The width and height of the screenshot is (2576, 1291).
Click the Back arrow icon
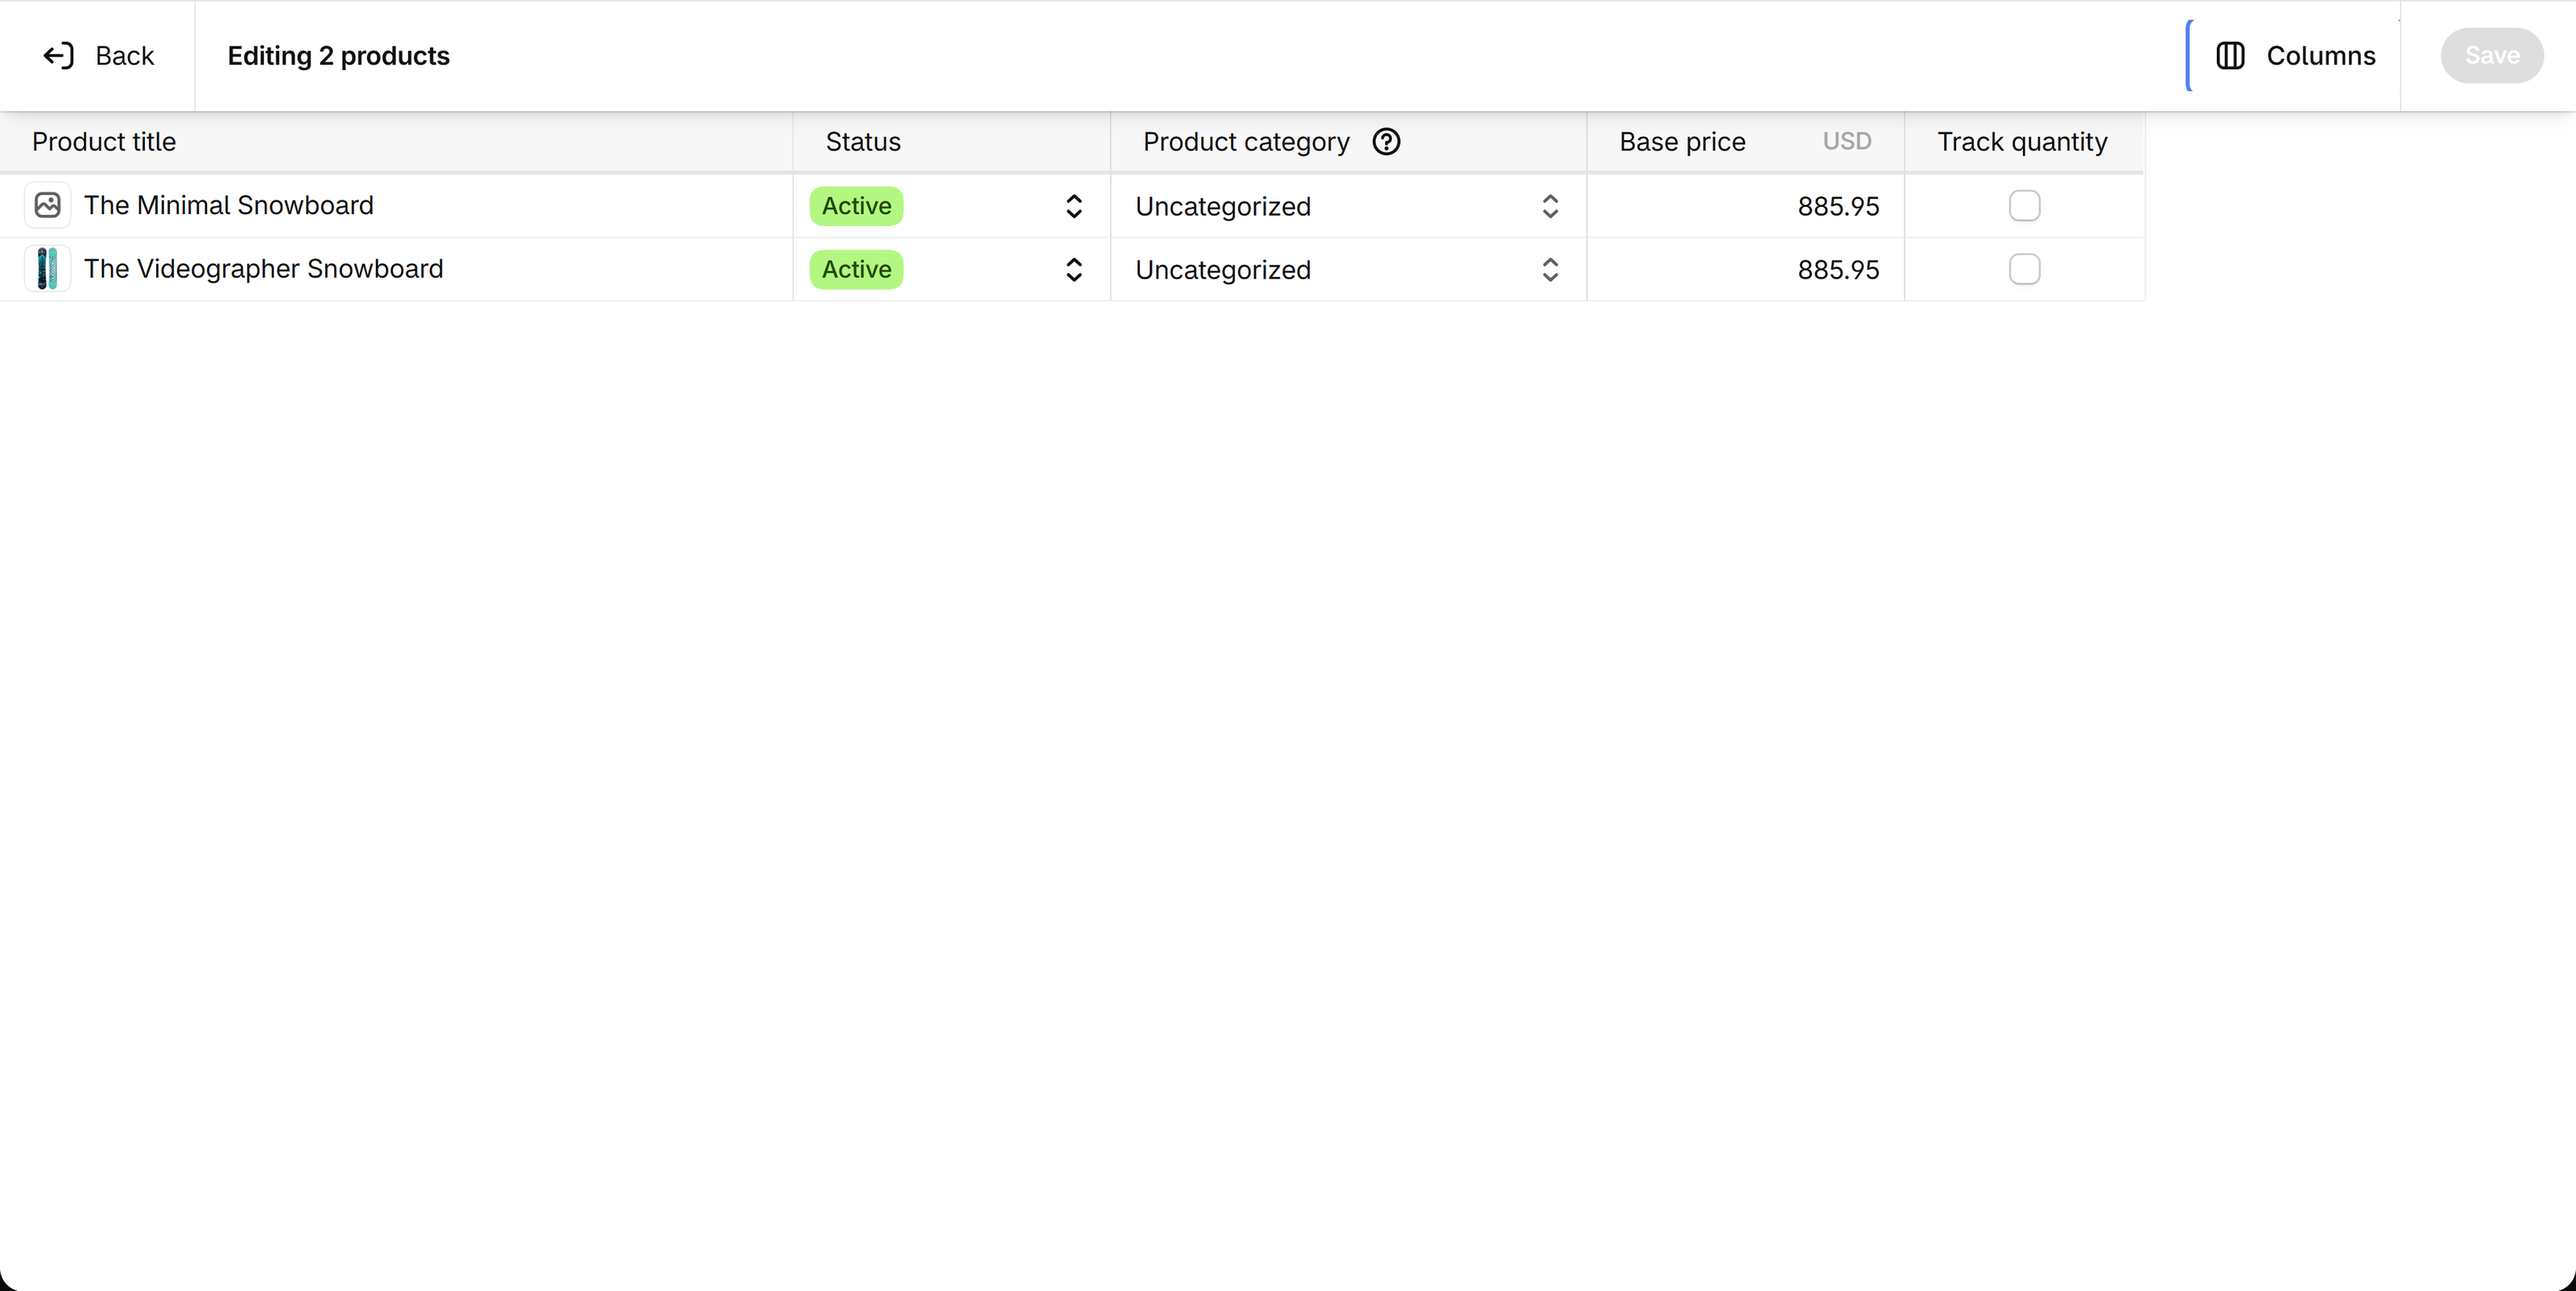pos(59,56)
